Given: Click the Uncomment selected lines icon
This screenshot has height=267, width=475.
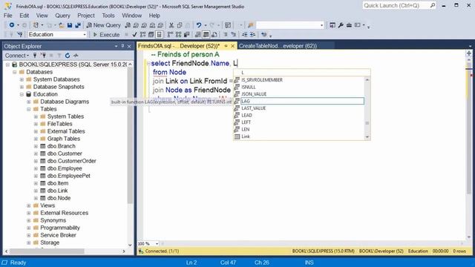Looking at the screenshot, I should click(x=234, y=35).
